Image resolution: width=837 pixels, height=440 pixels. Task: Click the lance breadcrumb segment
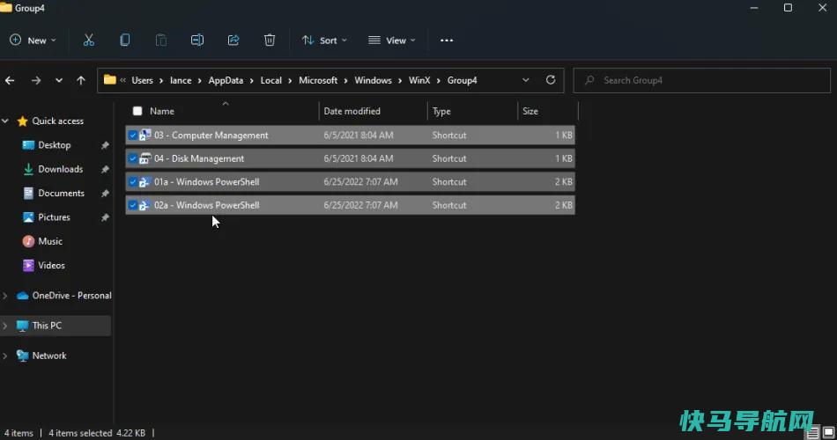pyautogui.click(x=181, y=80)
